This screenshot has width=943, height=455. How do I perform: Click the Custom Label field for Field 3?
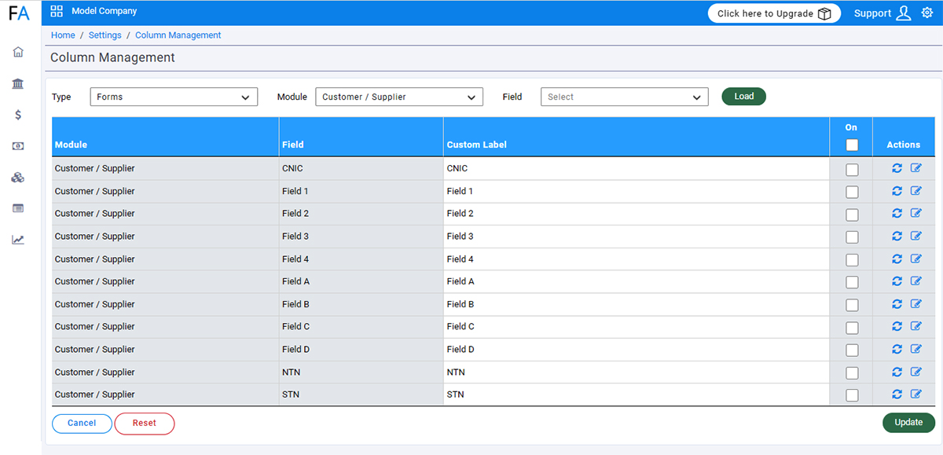[637, 236]
